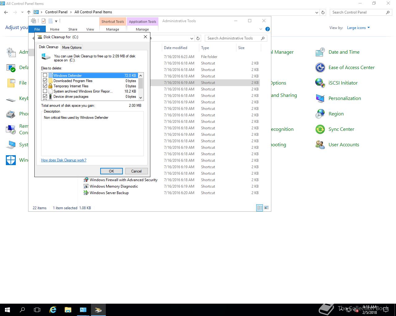Open Customize Quick Access Toolbar dropdown
This screenshot has height=316, width=396.
[56, 21]
